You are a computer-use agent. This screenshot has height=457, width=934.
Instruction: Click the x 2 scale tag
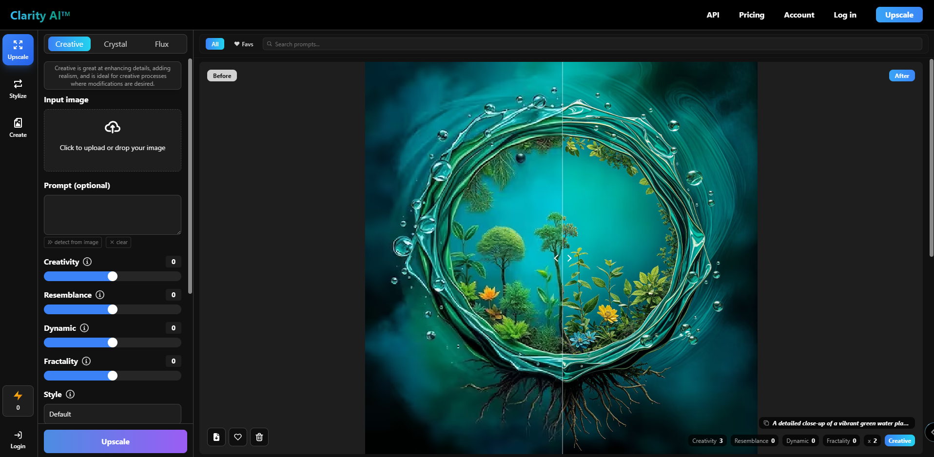pyautogui.click(x=872, y=440)
